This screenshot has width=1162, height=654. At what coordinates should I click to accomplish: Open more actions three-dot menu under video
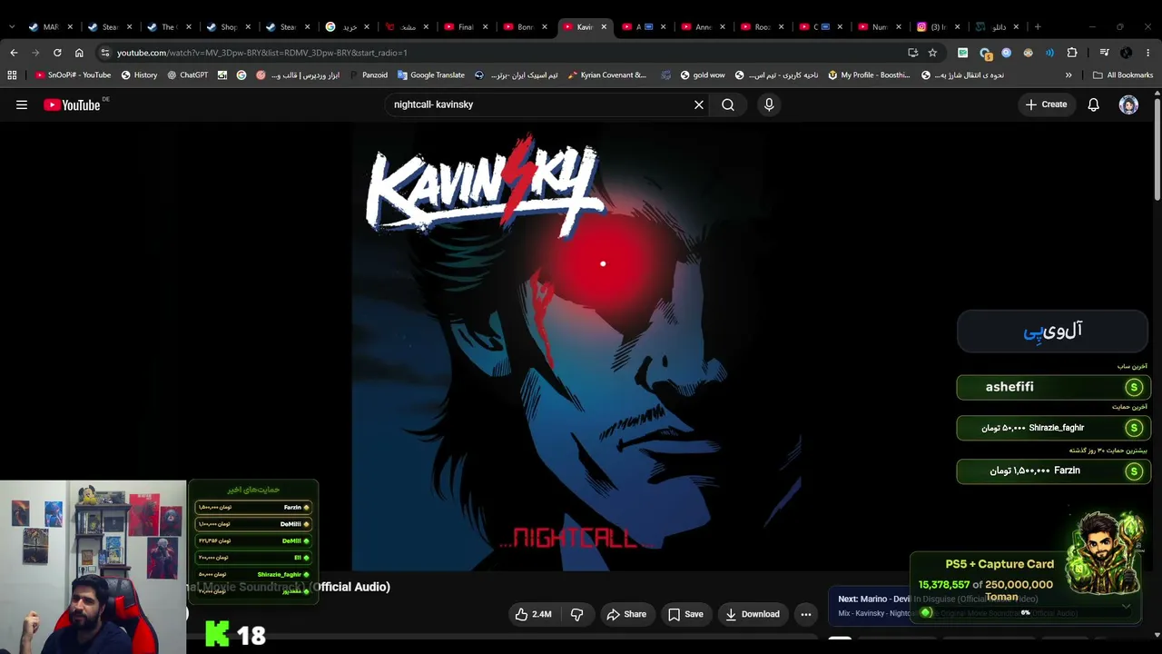point(806,614)
